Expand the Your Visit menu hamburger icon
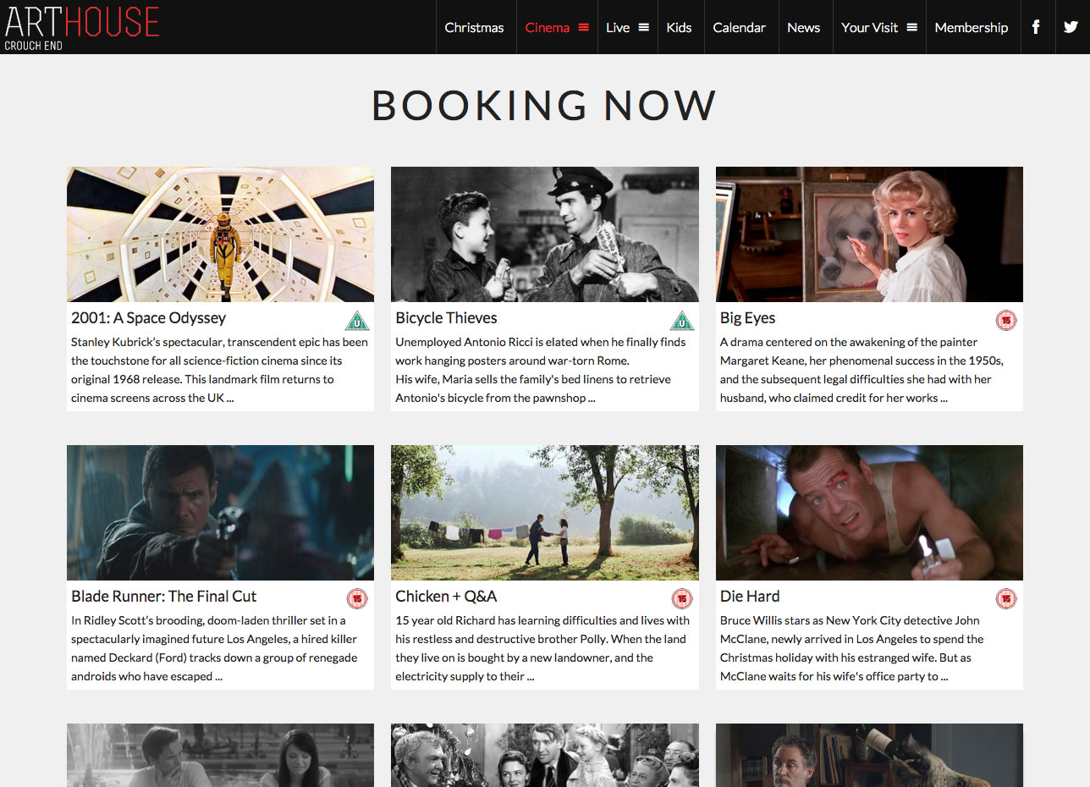The image size is (1090, 787). (911, 27)
